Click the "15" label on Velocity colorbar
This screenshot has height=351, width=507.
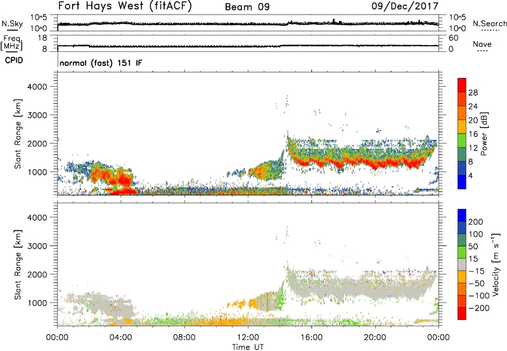tap(473, 259)
